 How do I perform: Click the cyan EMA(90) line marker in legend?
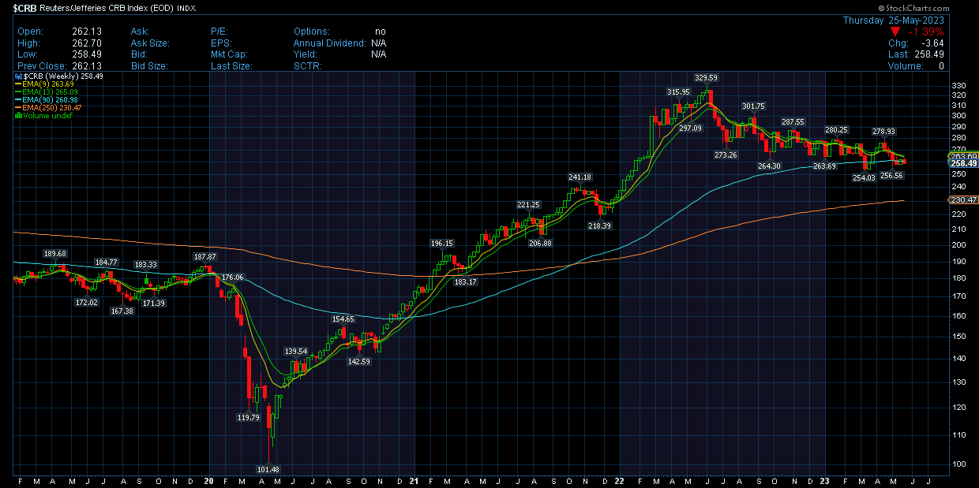19,100
